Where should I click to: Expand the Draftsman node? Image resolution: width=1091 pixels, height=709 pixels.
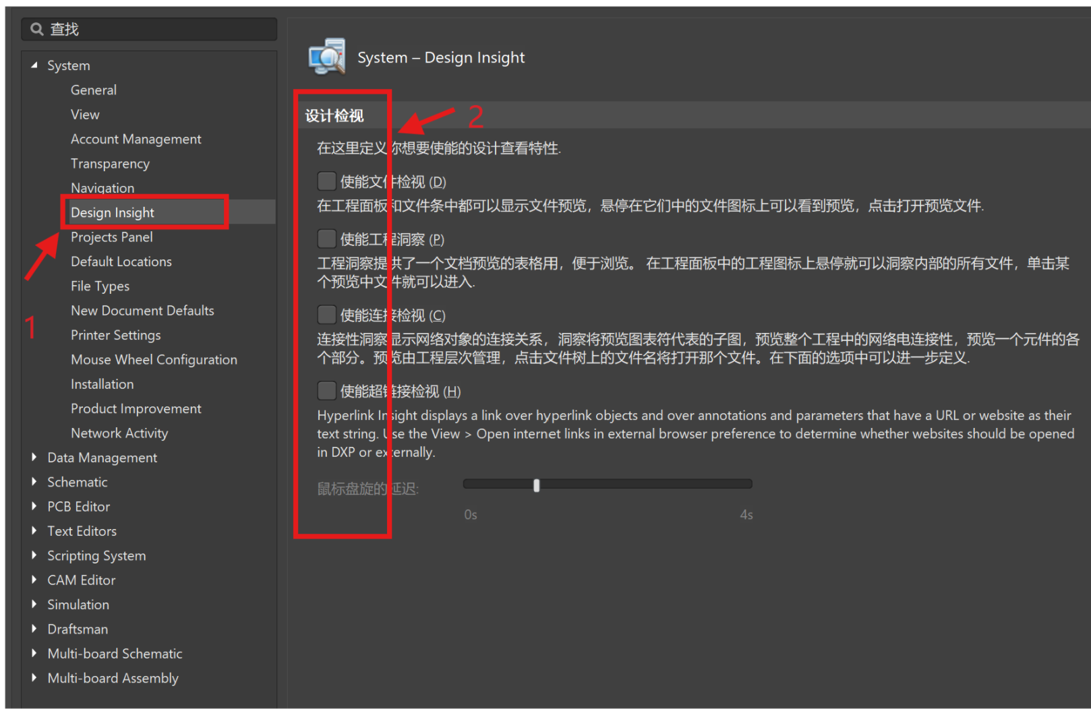click(34, 629)
